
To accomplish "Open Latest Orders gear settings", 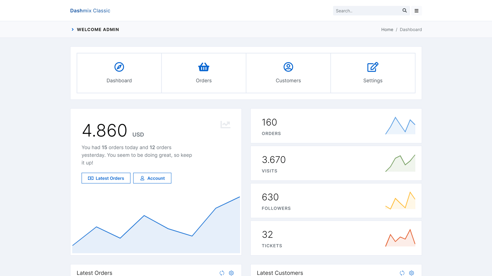I will click(231, 273).
